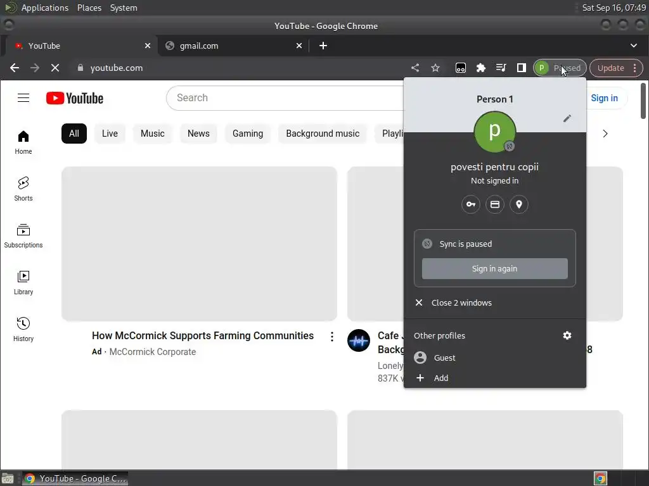Select the All filter chip

pyautogui.click(x=74, y=134)
